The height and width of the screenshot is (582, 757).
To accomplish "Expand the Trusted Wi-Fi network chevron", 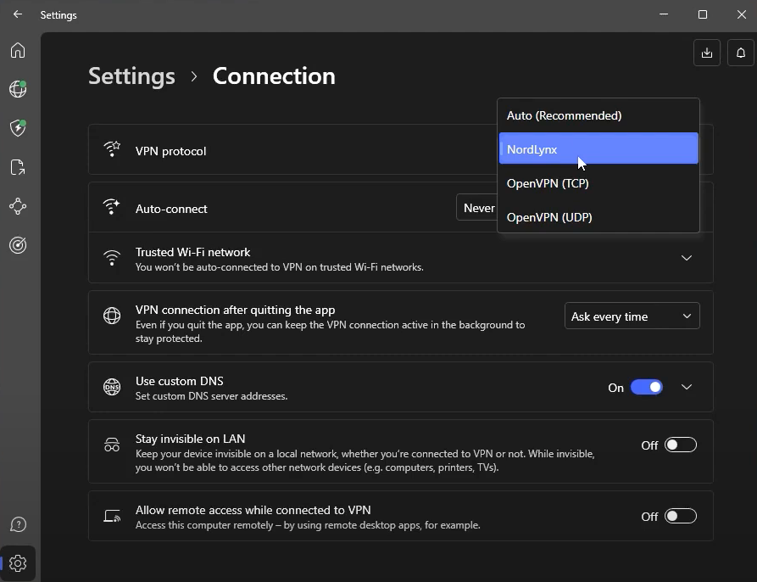I will click(x=687, y=258).
